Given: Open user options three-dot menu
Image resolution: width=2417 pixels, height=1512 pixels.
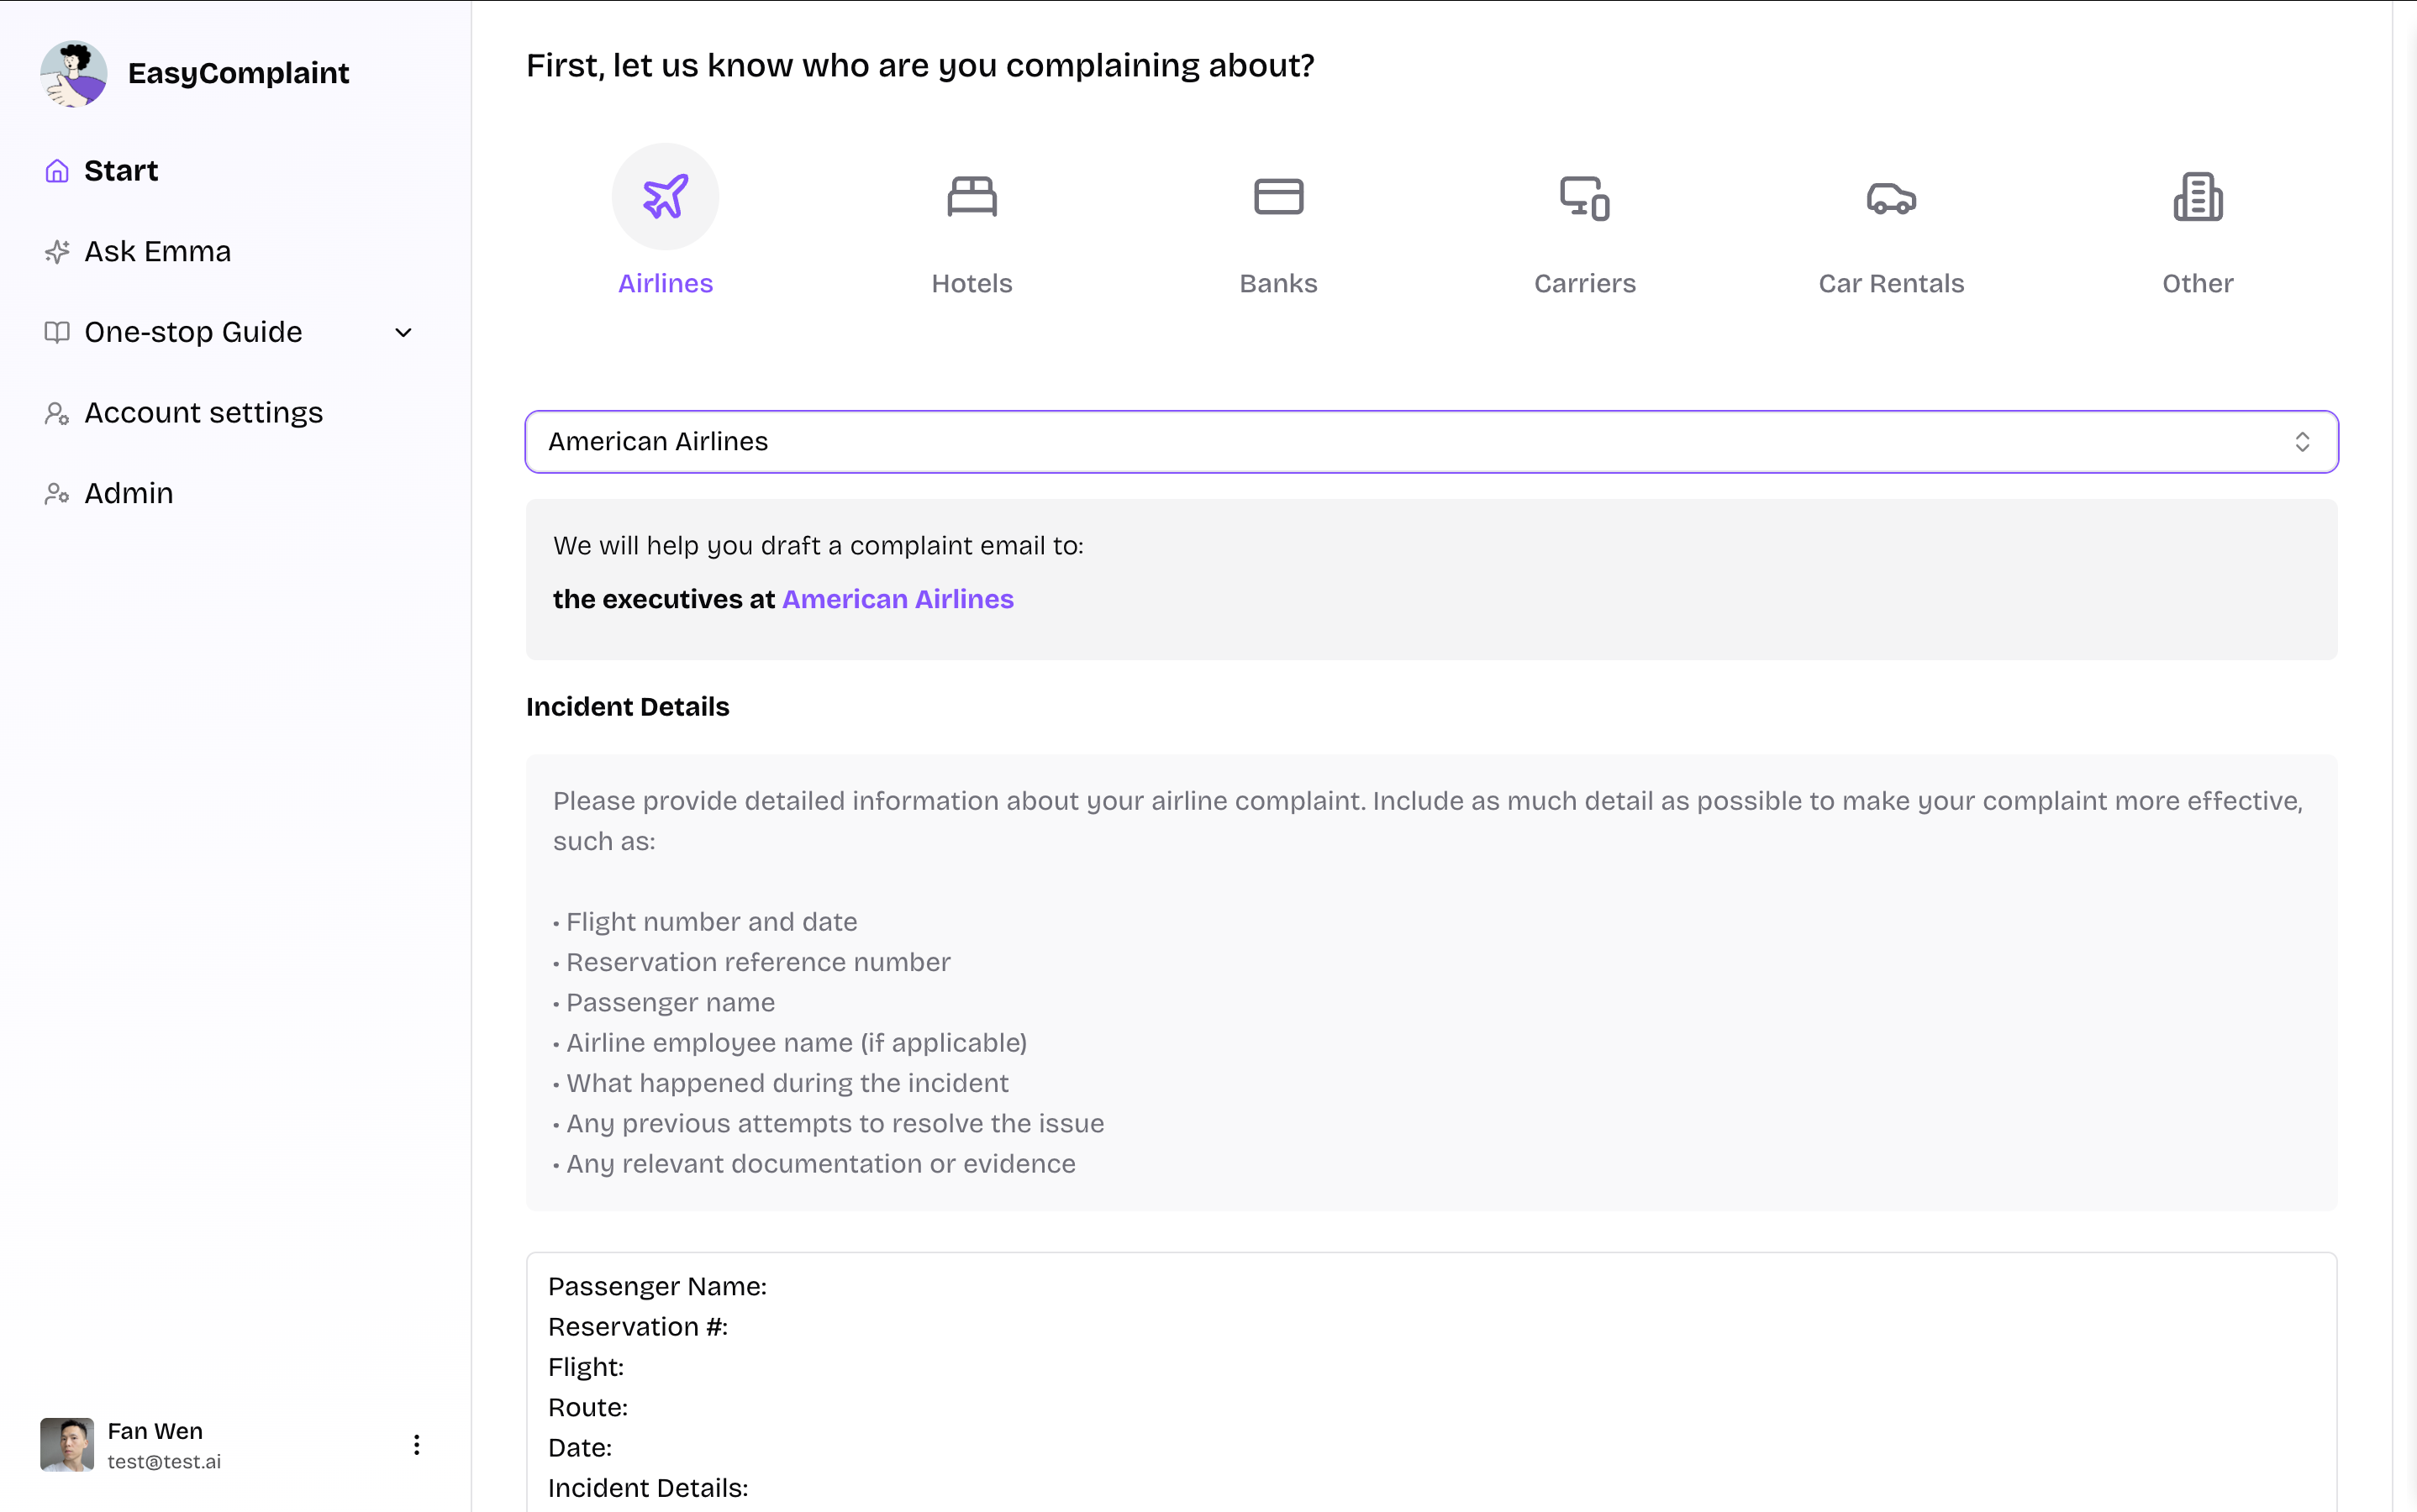Looking at the screenshot, I should point(416,1444).
